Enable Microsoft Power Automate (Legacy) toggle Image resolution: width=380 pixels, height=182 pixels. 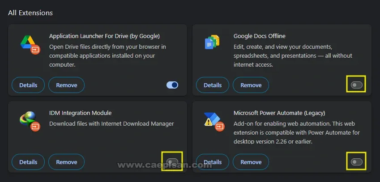click(357, 162)
